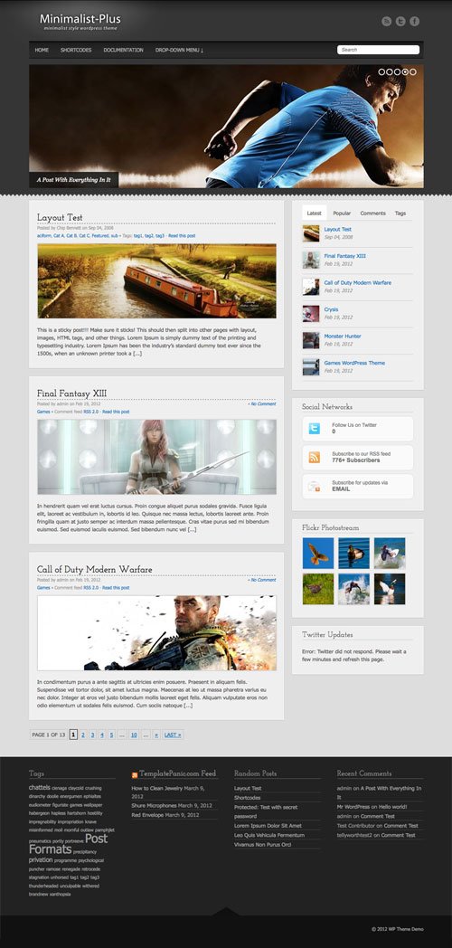The width and height of the screenshot is (452, 948).
Task: Open the Facebook icon in header
Action: 415,21
